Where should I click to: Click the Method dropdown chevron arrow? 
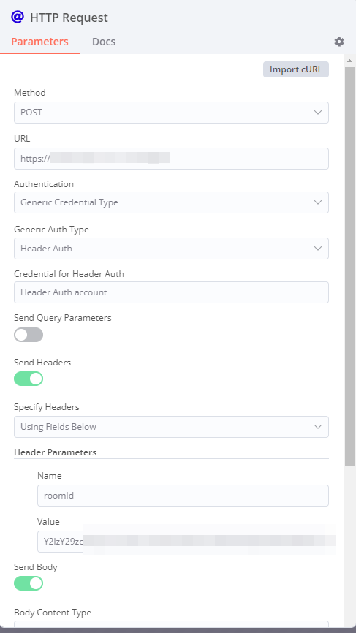[x=318, y=113]
